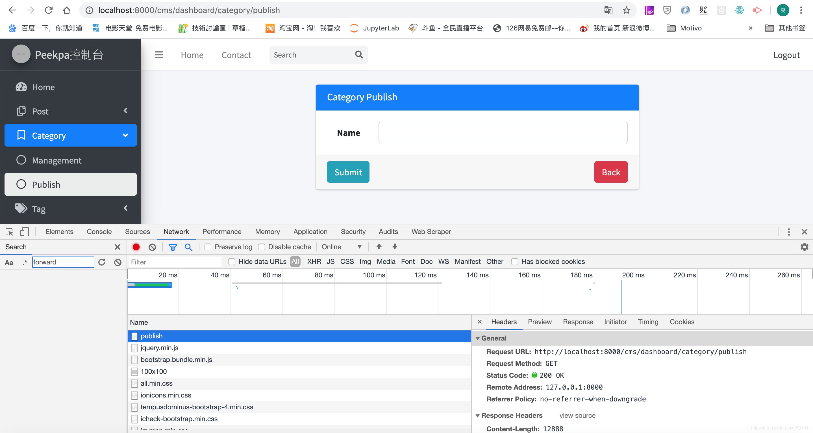Open the Timing tab in request details
The width and height of the screenshot is (813, 433).
648,322
